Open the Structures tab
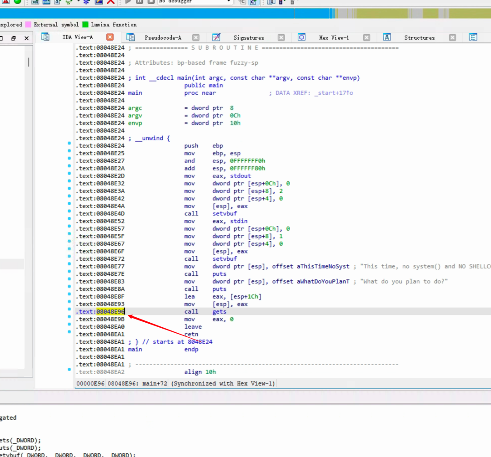Image resolution: width=491 pixels, height=457 pixels. [x=419, y=38]
